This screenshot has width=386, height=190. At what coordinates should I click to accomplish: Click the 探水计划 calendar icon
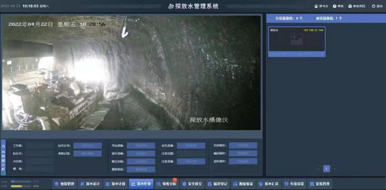point(108,184)
